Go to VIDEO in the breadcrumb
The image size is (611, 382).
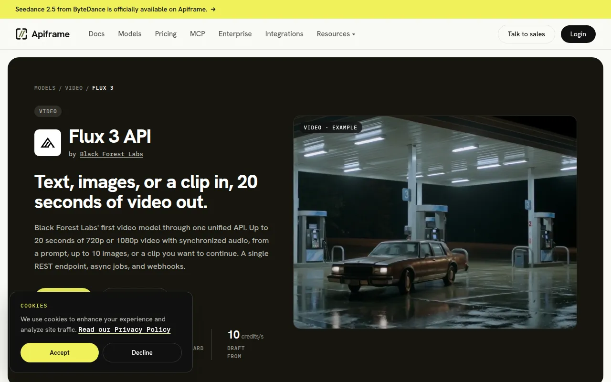[74, 88]
